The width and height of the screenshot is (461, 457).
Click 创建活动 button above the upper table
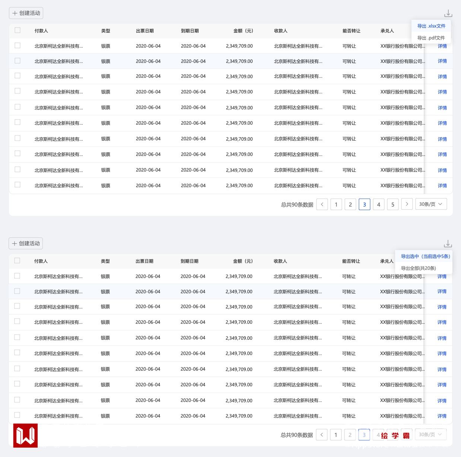click(26, 13)
